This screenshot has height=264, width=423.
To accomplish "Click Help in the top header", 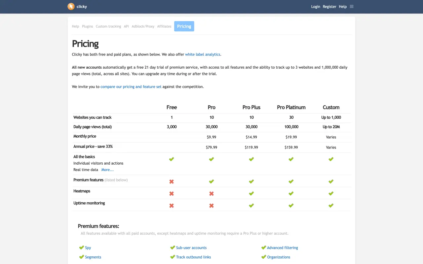I will [x=343, y=7].
